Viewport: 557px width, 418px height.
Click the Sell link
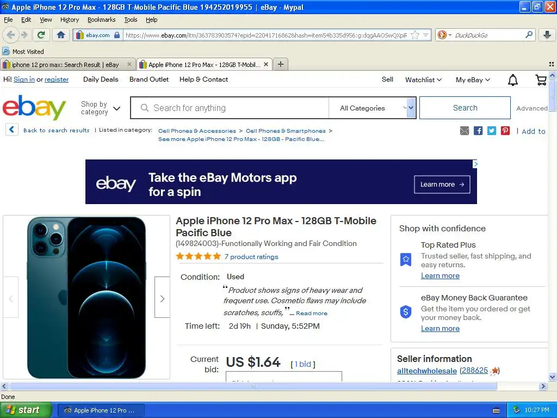pyautogui.click(x=387, y=79)
